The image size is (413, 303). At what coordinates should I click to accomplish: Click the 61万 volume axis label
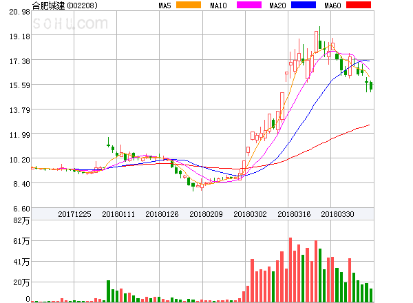(21, 241)
